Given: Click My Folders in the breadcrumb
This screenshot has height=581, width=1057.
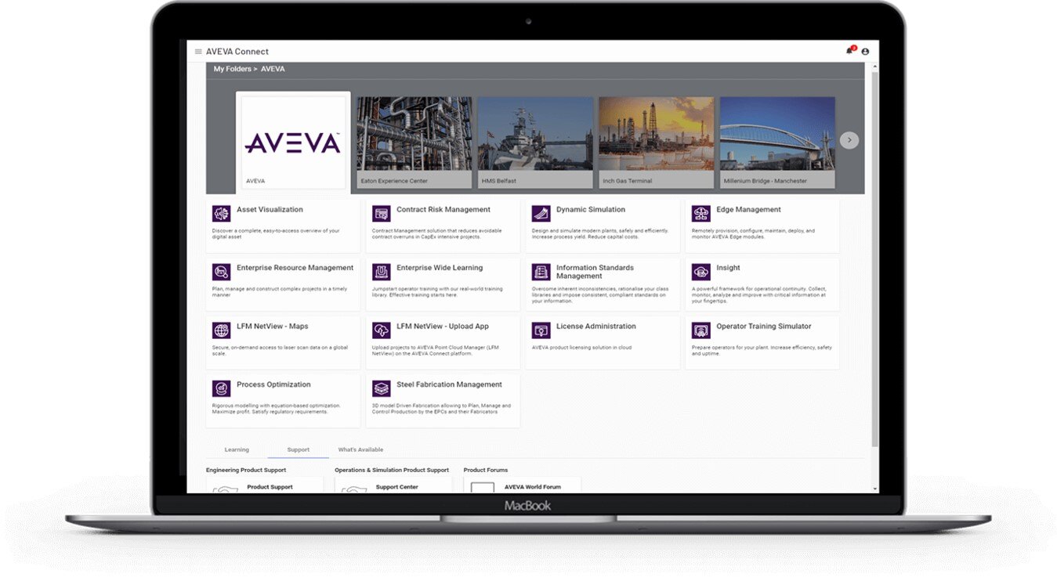Looking at the screenshot, I should pyautogui.click(x=233, y=69).
